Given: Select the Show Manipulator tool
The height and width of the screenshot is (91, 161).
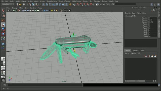Looking at the screenshot, I should (x=3, y=48).
